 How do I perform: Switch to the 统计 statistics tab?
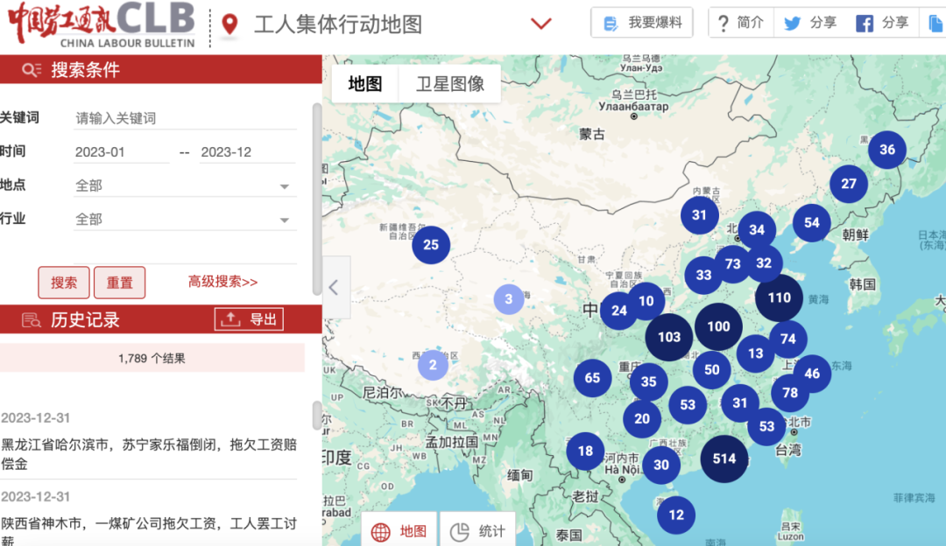(x=478, y=531)
